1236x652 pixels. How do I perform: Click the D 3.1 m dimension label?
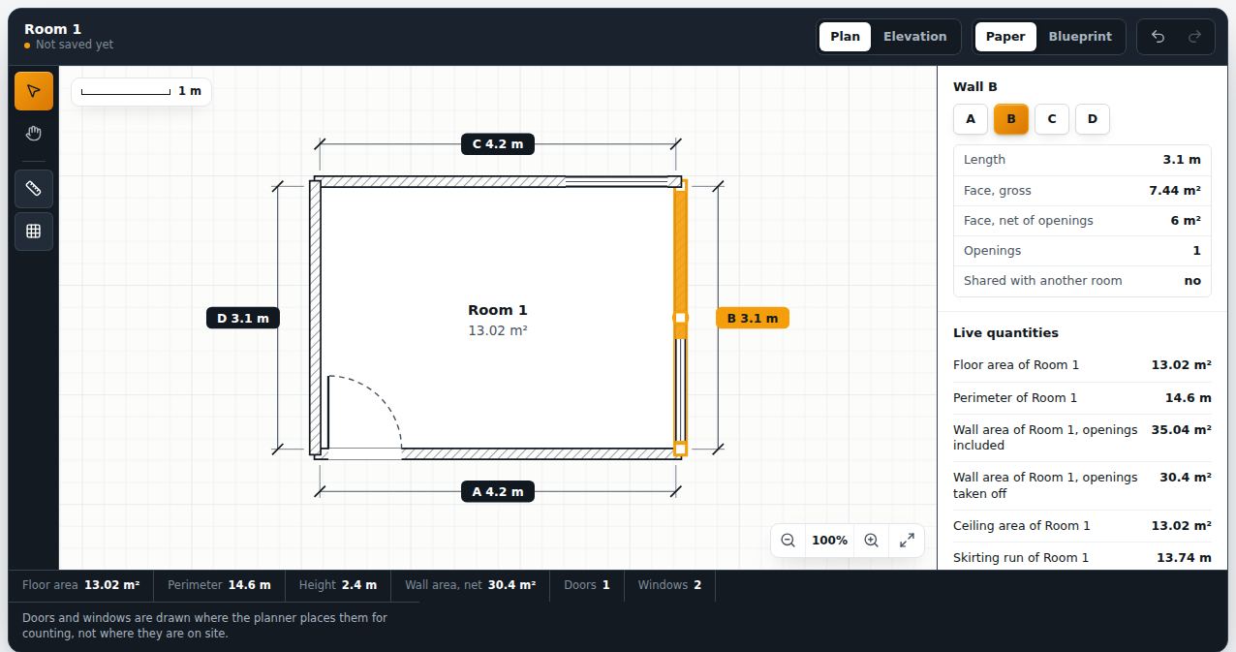click(243, 318)
